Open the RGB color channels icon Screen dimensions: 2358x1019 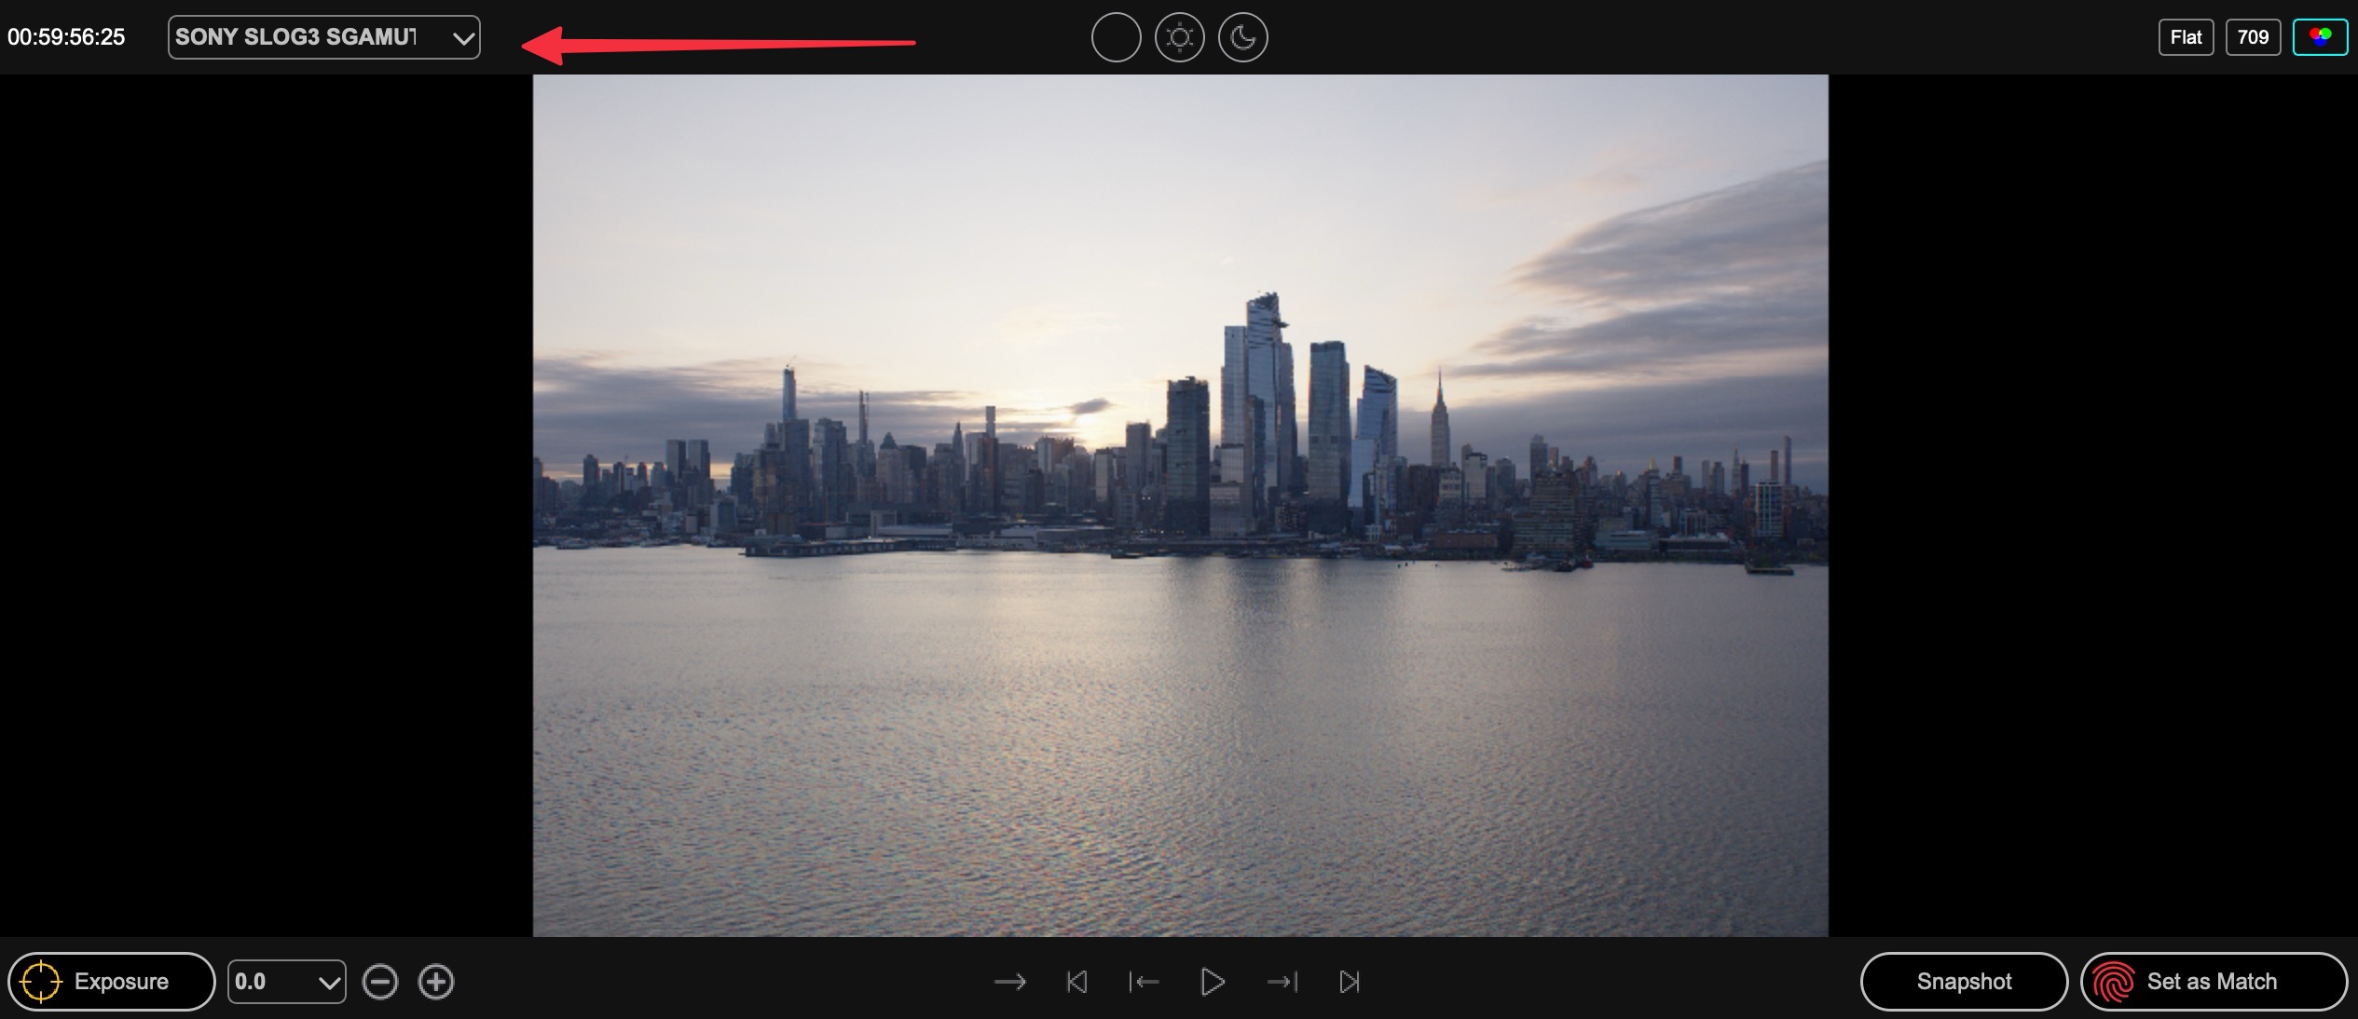(x=2321, y=37)
